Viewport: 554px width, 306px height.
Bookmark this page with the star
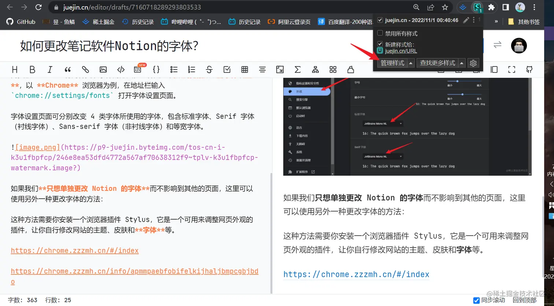click(445, 7)
